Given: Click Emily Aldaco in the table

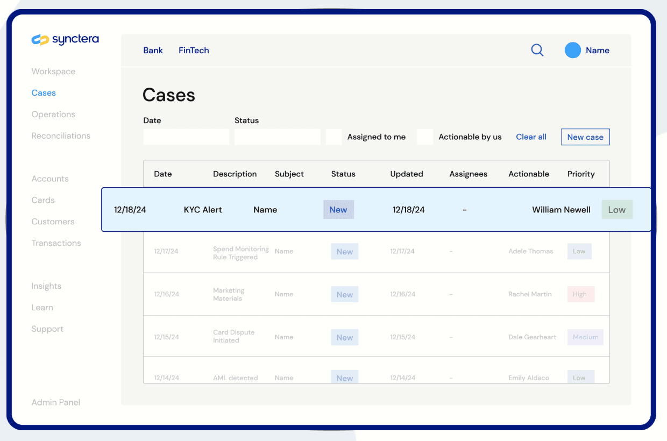Looking at the screenshot, I should pyautogui.click(x=529, y=378).
